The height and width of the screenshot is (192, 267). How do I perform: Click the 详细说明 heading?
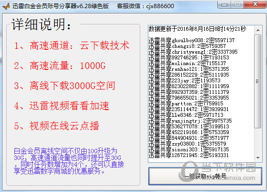click(x=41, y=24)
